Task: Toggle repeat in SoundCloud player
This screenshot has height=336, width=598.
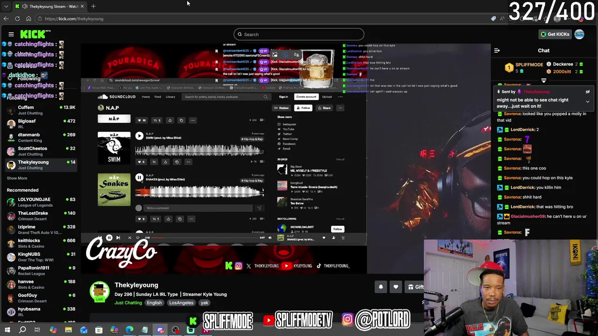Action: pyautogui.click(x=138, y=238)
